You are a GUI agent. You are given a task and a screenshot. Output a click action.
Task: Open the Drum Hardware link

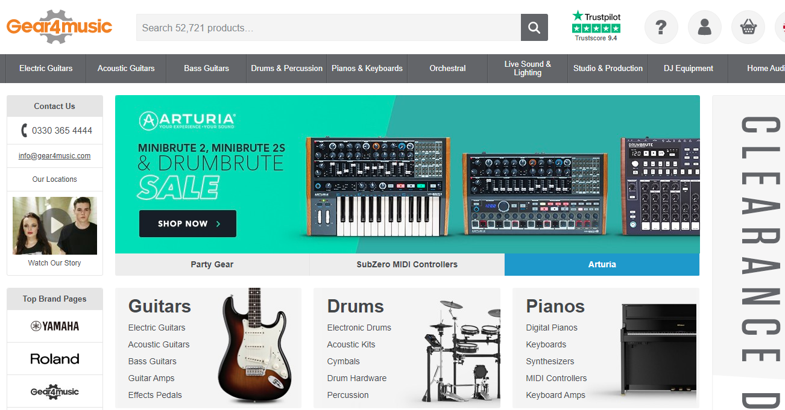(357, 378)
